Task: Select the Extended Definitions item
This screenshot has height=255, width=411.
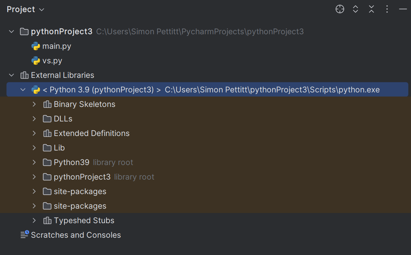Action: 92,133
